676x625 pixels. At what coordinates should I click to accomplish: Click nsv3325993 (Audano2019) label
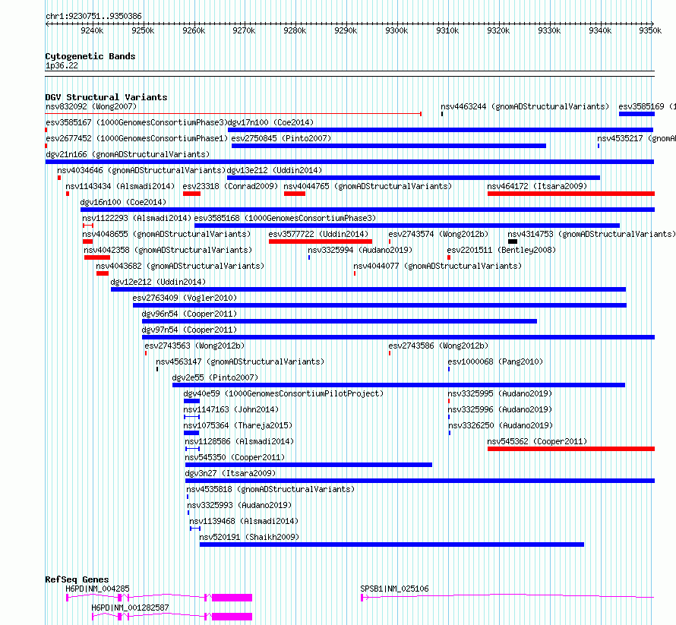239,505
